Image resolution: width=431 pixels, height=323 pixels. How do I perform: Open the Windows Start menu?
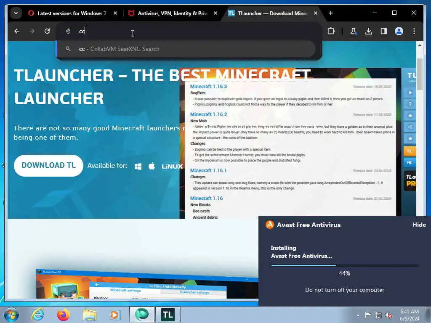point(11,315)
